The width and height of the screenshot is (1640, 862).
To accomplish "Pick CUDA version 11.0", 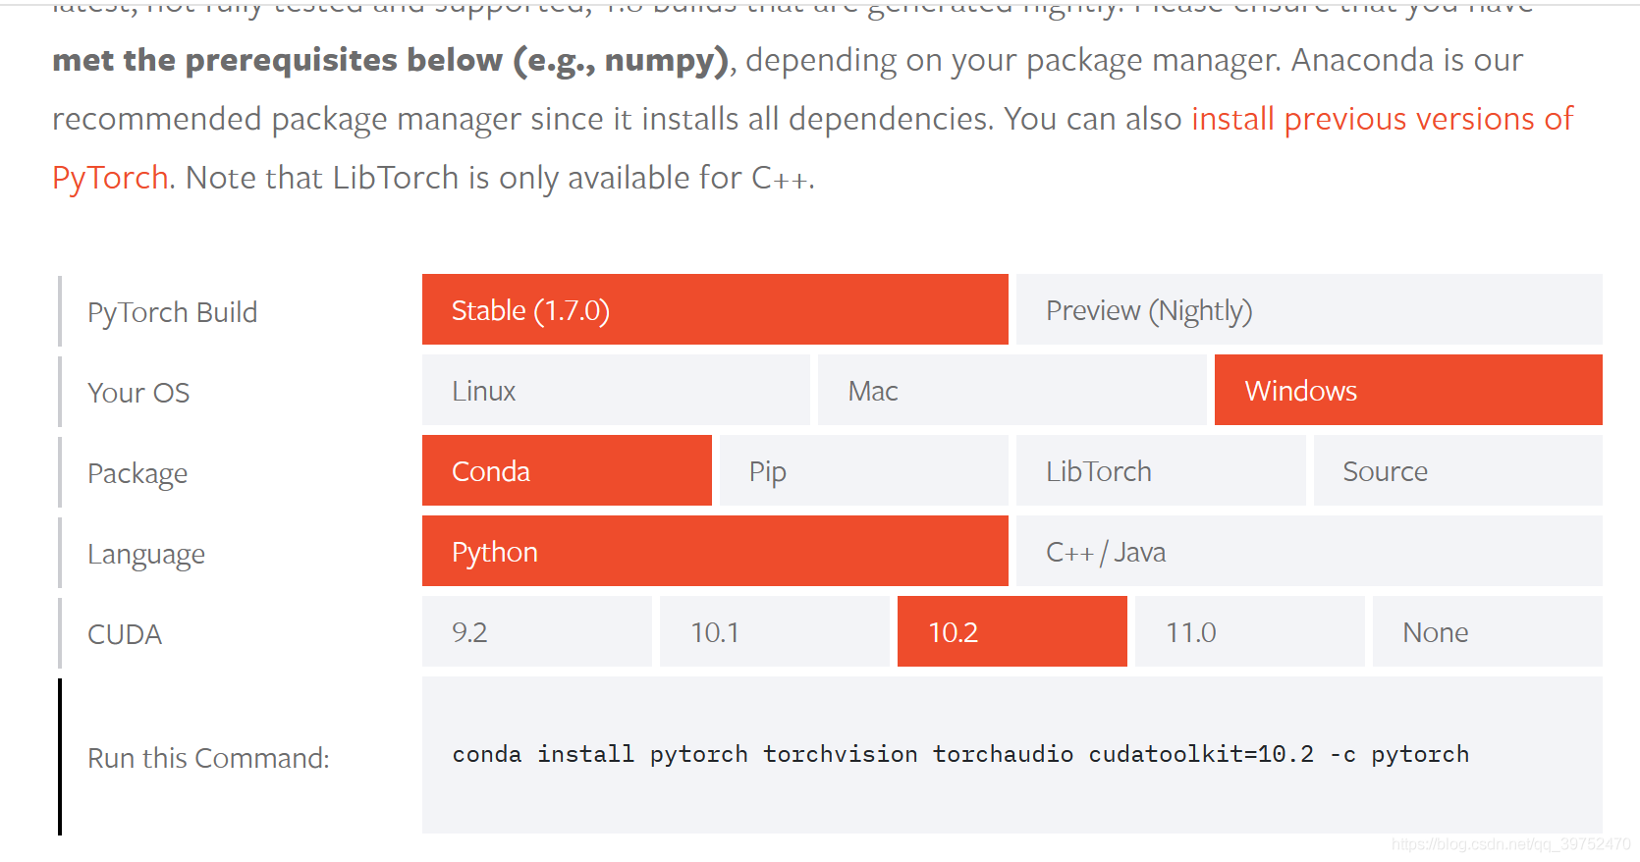I will 1250,631.
